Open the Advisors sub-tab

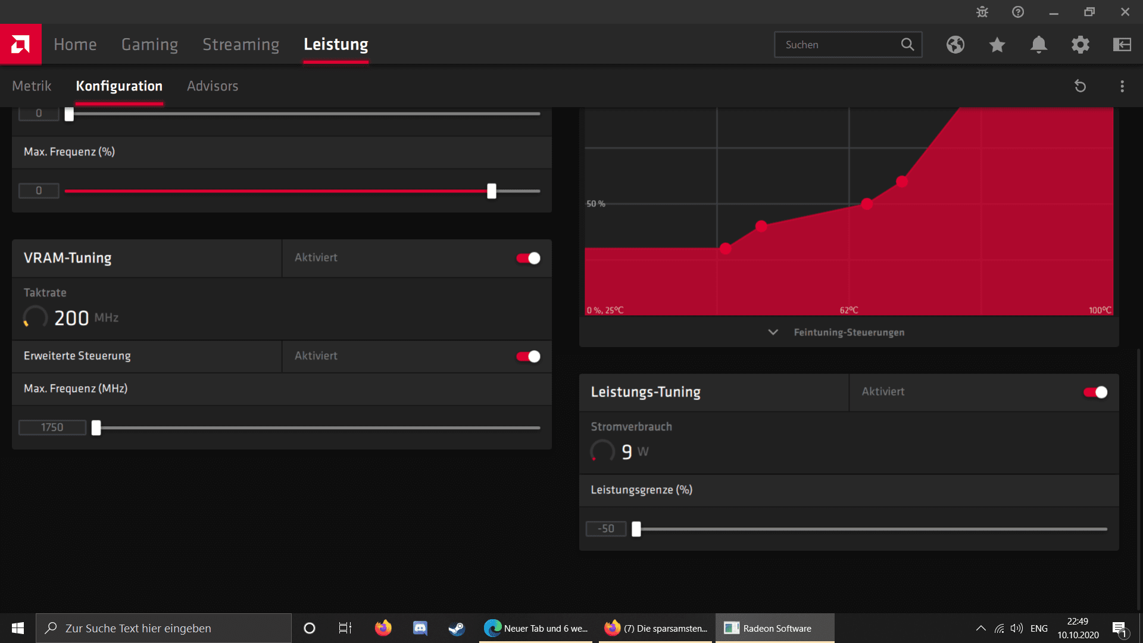pyautogui.click(x=213, y=86)
